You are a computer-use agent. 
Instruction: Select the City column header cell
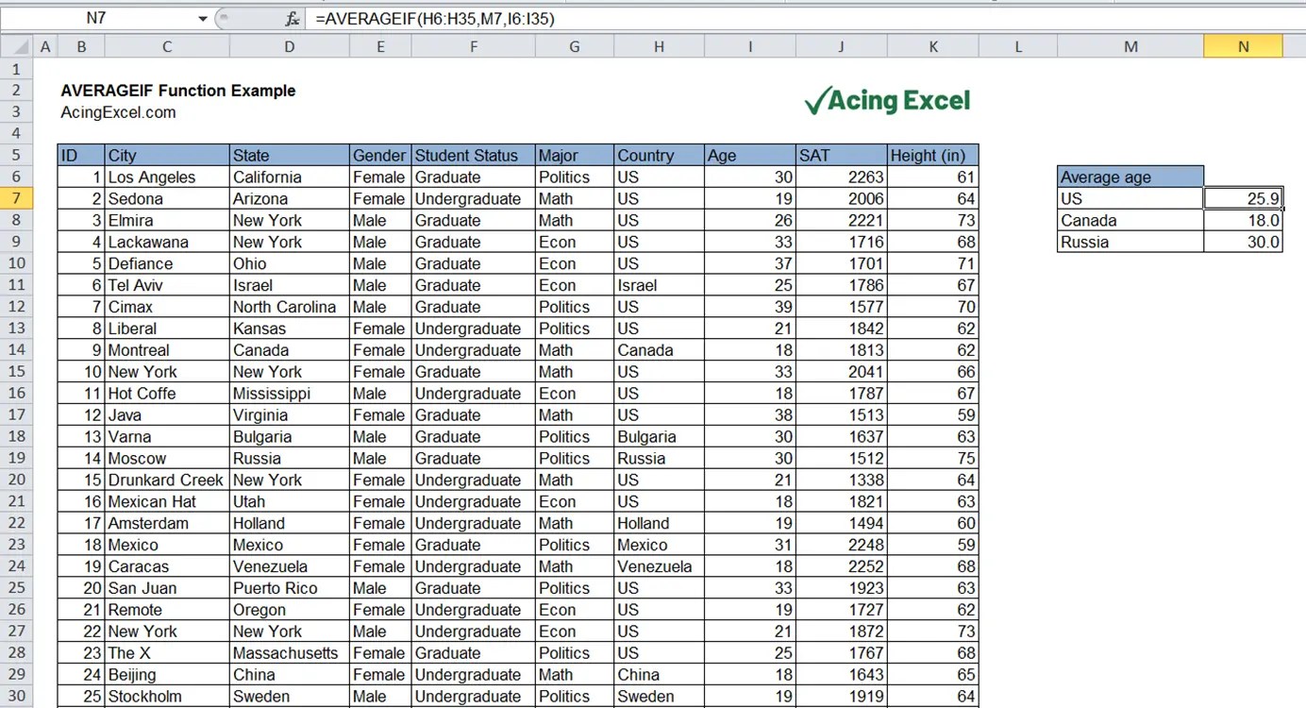pyautogui.click(x=166, y=155)
